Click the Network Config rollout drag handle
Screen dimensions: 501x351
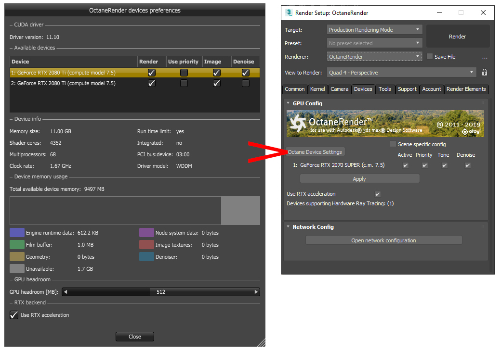tap(483, 226)
